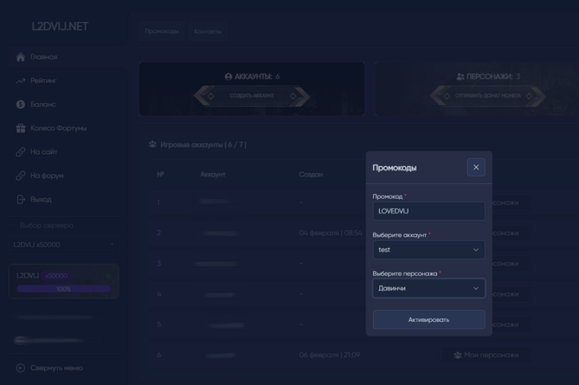Screen dimensions: 579x385
Task: Click the Отправить донат монета button
Action: [488, 96]
